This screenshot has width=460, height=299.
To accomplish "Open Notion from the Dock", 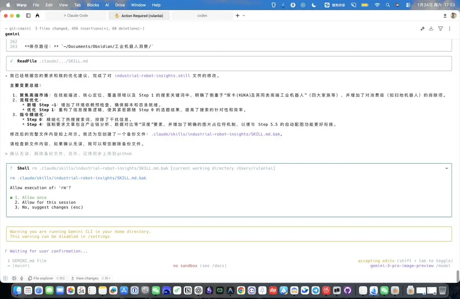I will (x=188, y=291).
